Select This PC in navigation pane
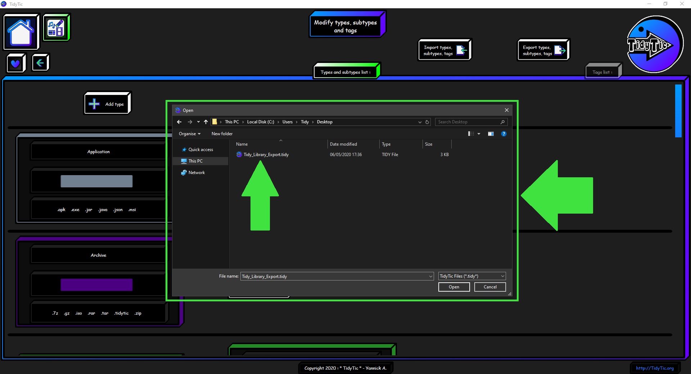The image size is (691, 374). click(200, 161)
